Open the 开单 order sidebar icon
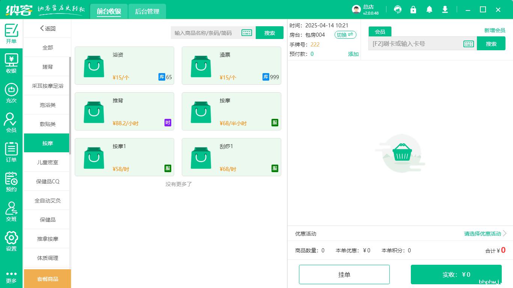Viewport: 513px width, 288px height. (x=11, y=34)
